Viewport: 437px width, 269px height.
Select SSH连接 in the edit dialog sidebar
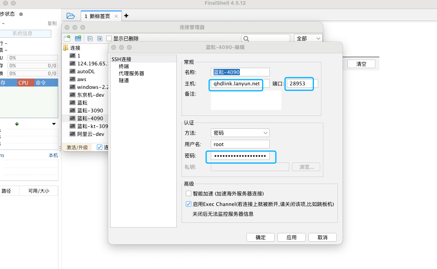coord(121,59)
